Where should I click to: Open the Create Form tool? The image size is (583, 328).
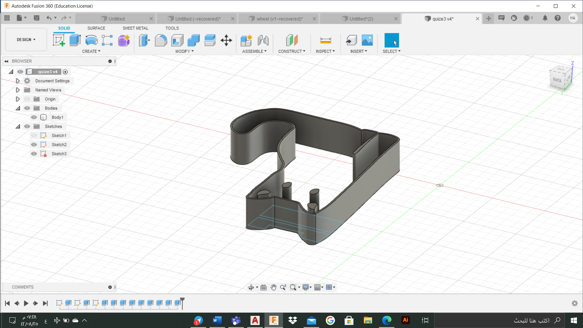[x=124, y=40]
